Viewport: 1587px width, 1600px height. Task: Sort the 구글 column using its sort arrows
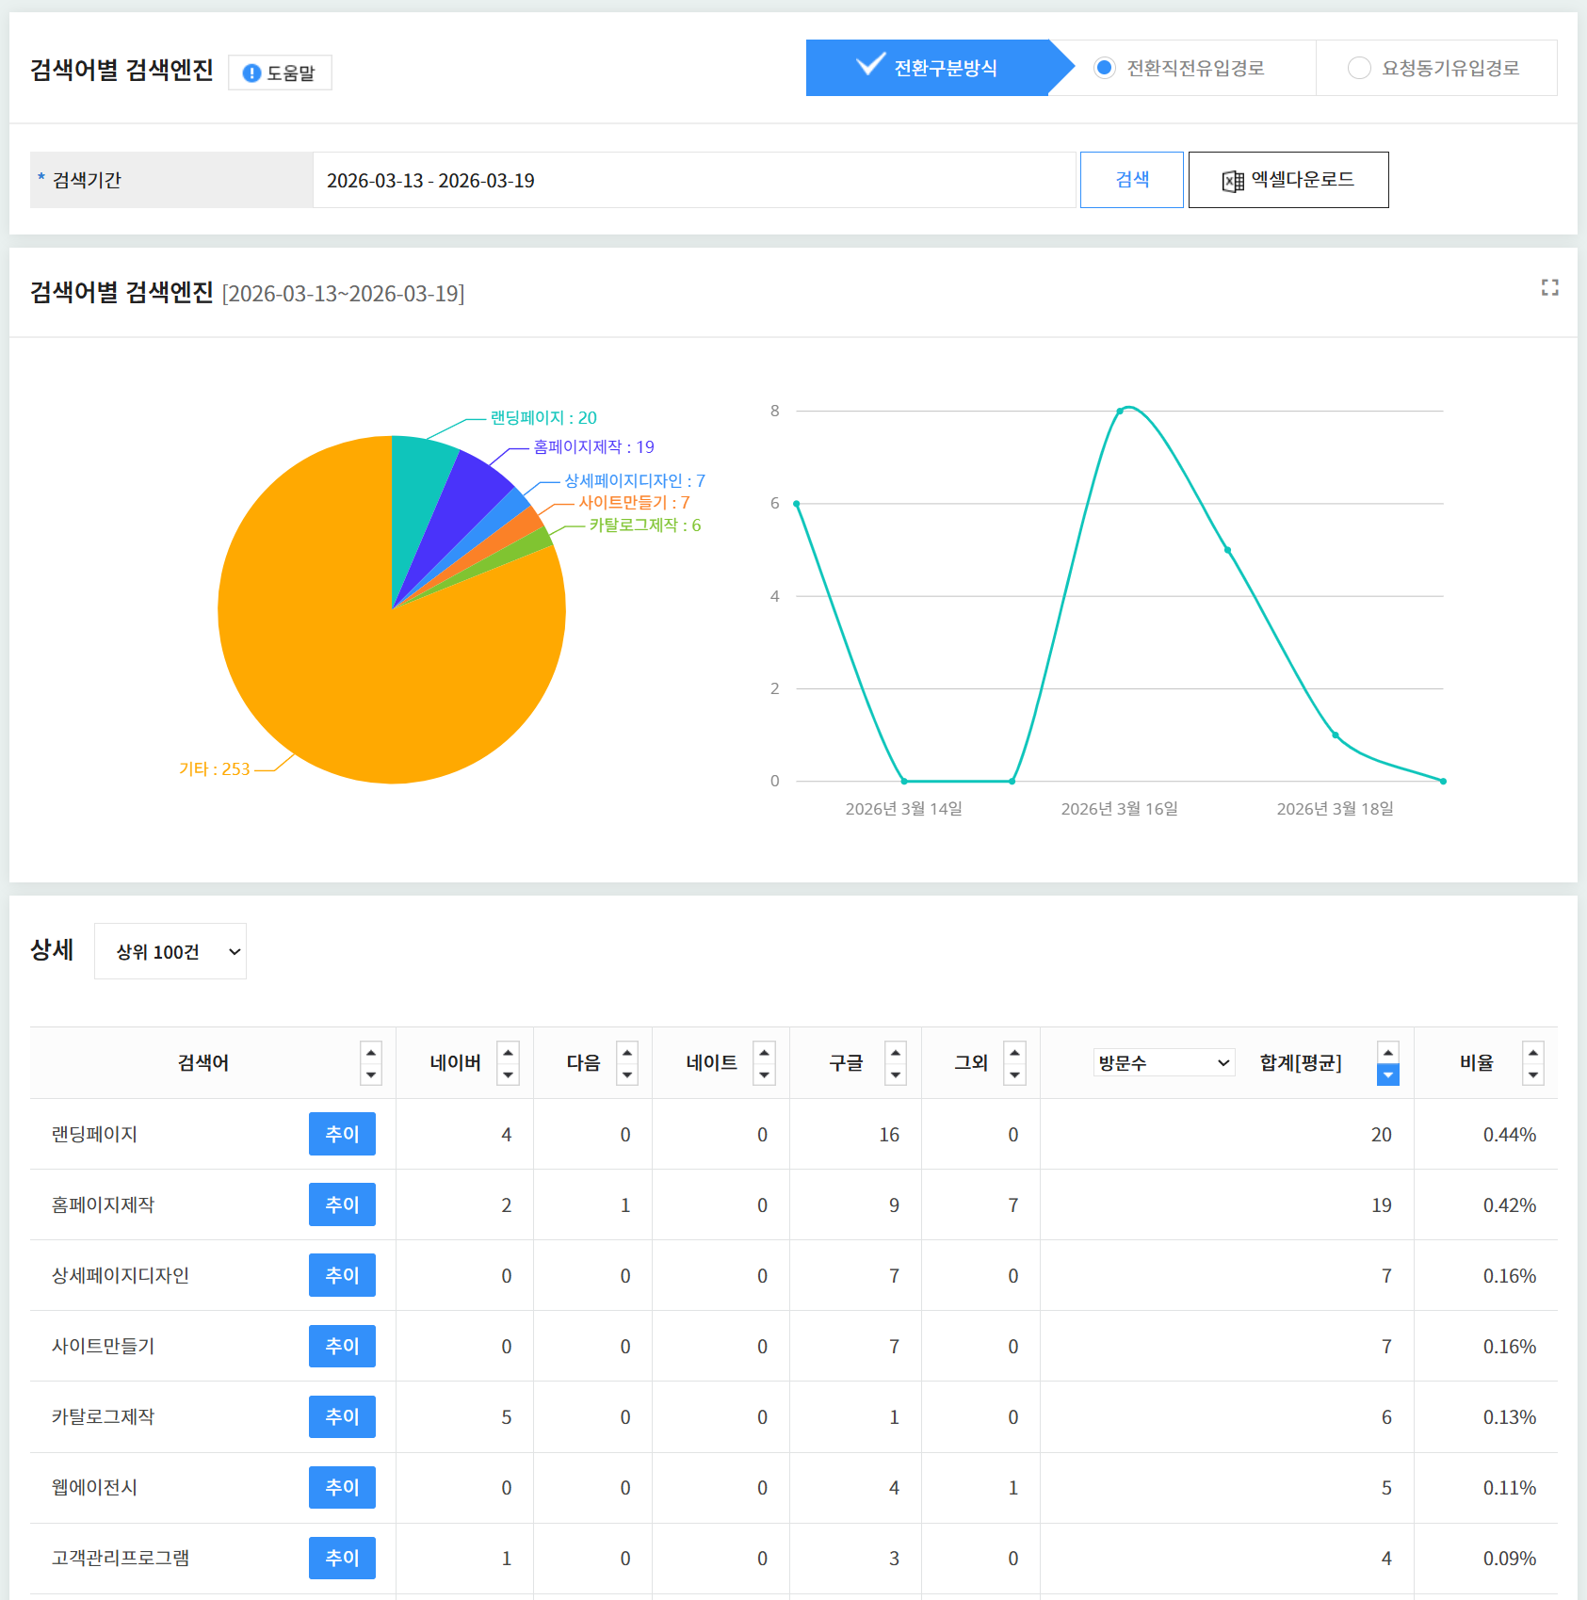click(896, 1063)
